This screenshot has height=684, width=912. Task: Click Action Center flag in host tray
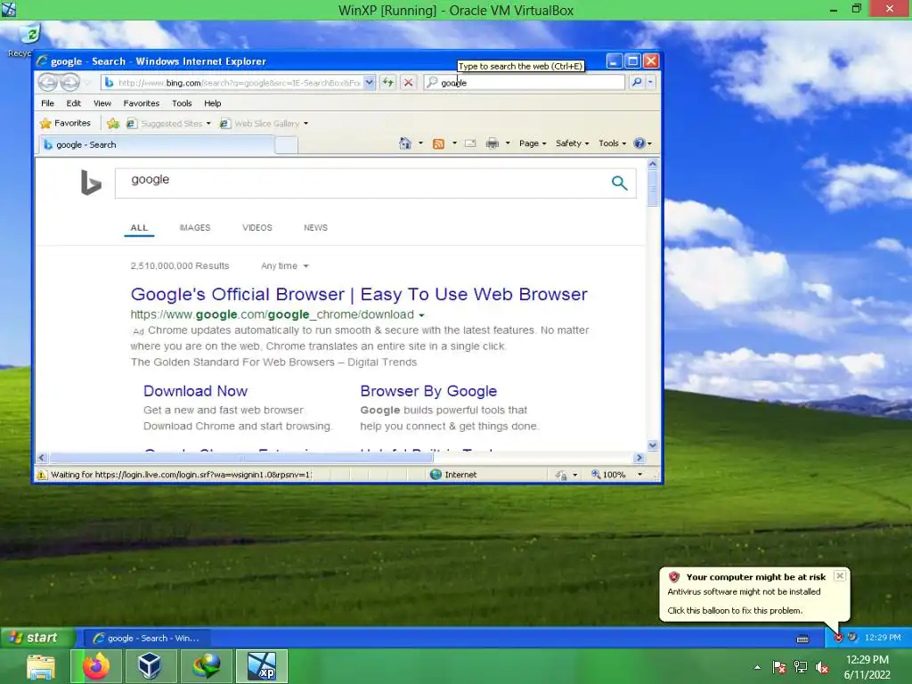coord(779,667)
